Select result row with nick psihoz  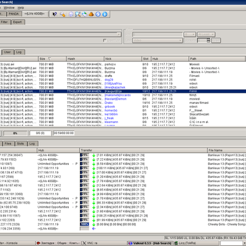coord(123,65)
